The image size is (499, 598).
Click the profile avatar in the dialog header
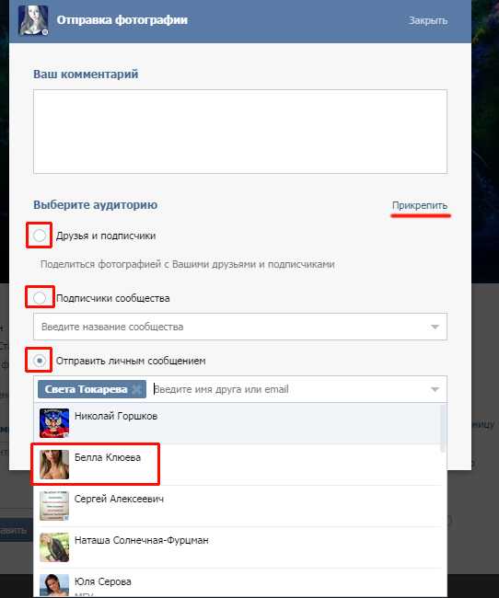pyautogui.click(x=33, y=20)
